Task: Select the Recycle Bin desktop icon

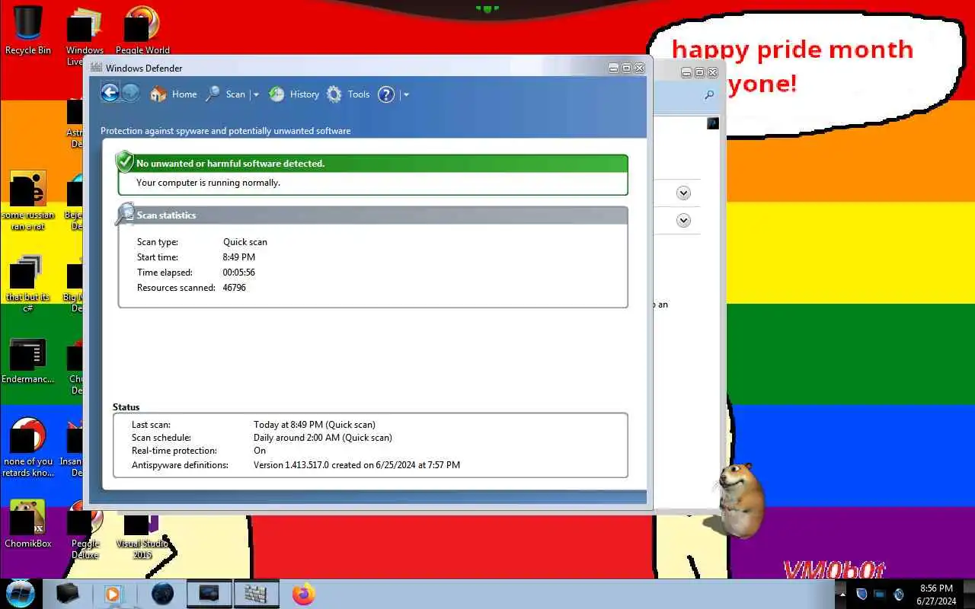Action: (28, 30)
